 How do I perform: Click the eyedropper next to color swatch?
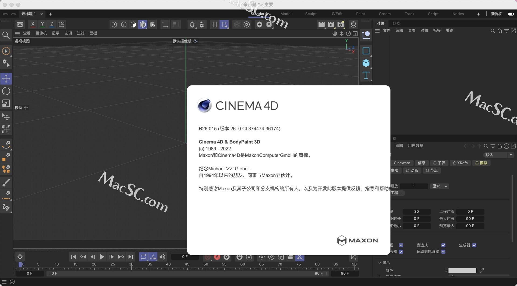(x=482, y=270)
